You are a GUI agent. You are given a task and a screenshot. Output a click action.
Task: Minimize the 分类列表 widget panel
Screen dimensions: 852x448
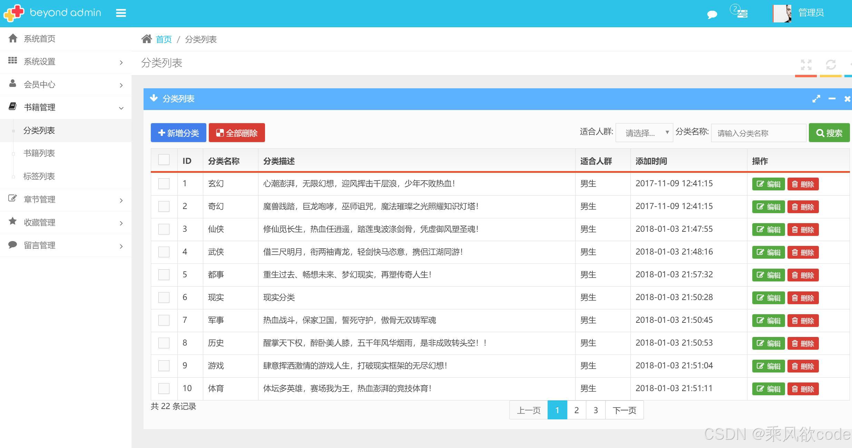point(832,99)
